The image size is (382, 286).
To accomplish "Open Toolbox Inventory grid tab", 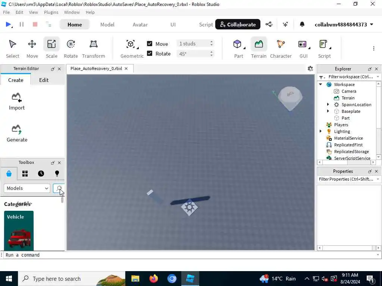I will coord(25,174).
